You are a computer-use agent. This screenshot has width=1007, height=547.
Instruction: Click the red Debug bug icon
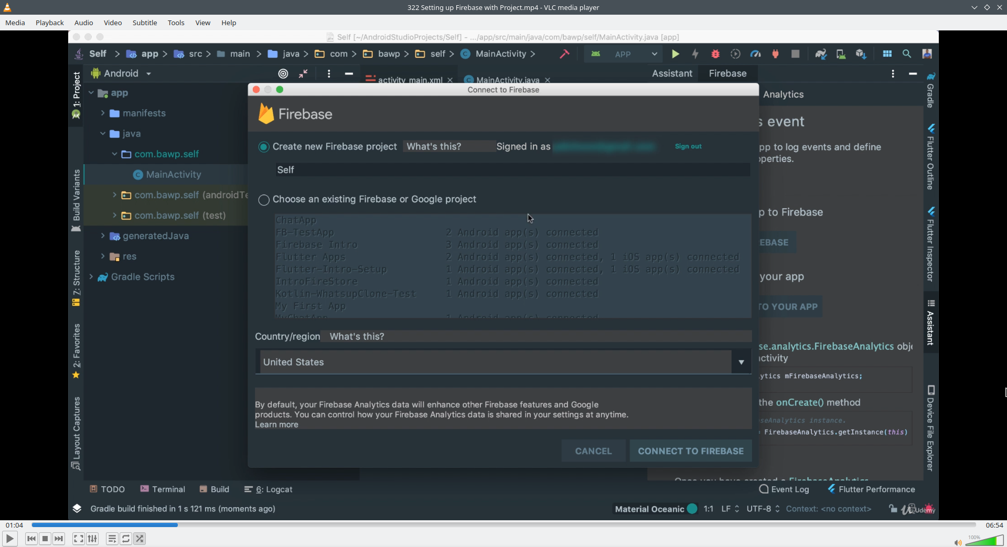point(715,54)
